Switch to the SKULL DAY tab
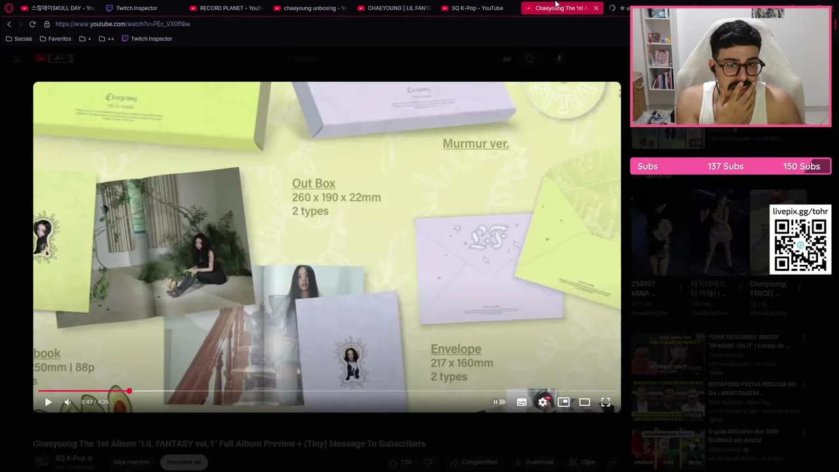 point(58,8)
